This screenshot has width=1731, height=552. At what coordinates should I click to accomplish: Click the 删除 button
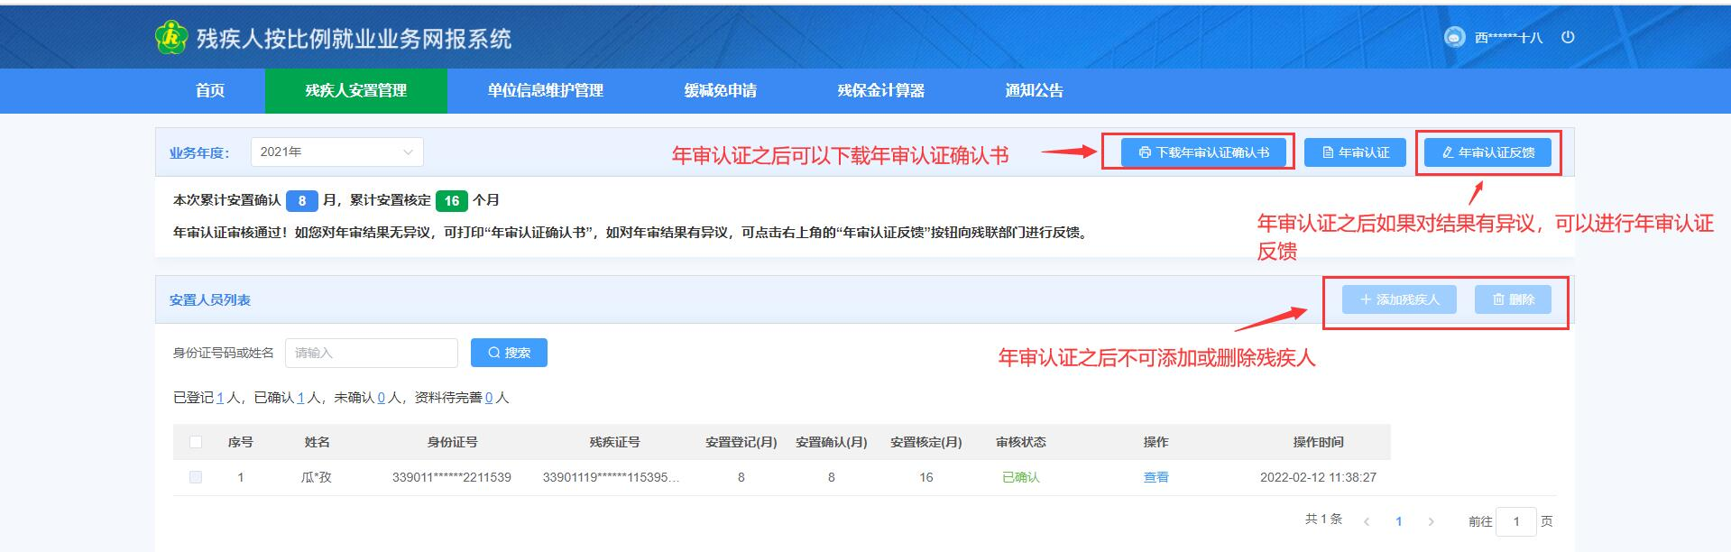tap(1513, 299)
